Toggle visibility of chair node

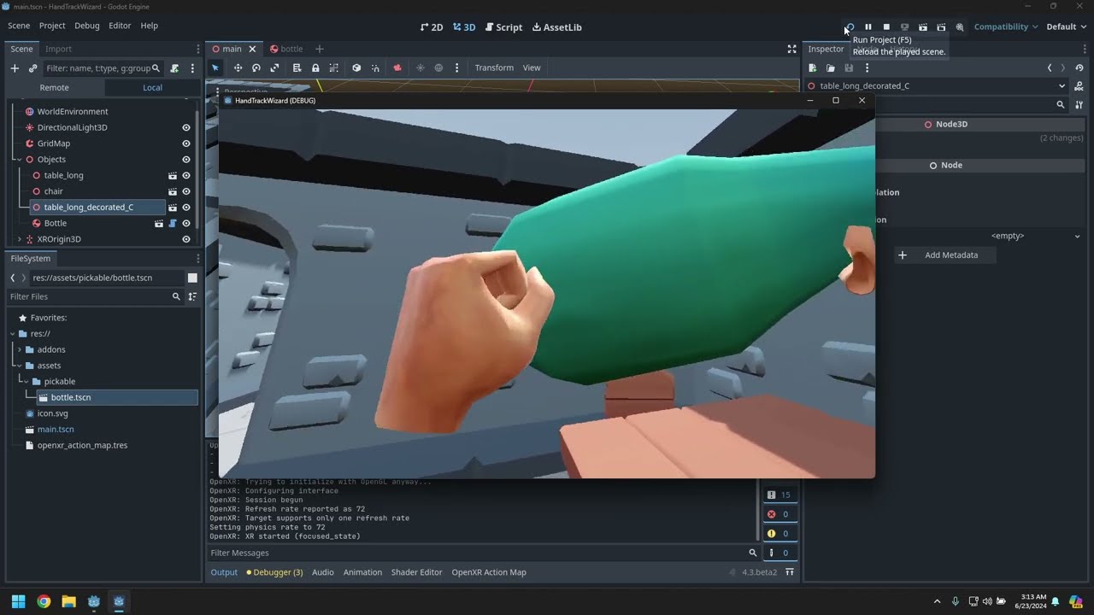pyautogui.click(x=186, y=191)
